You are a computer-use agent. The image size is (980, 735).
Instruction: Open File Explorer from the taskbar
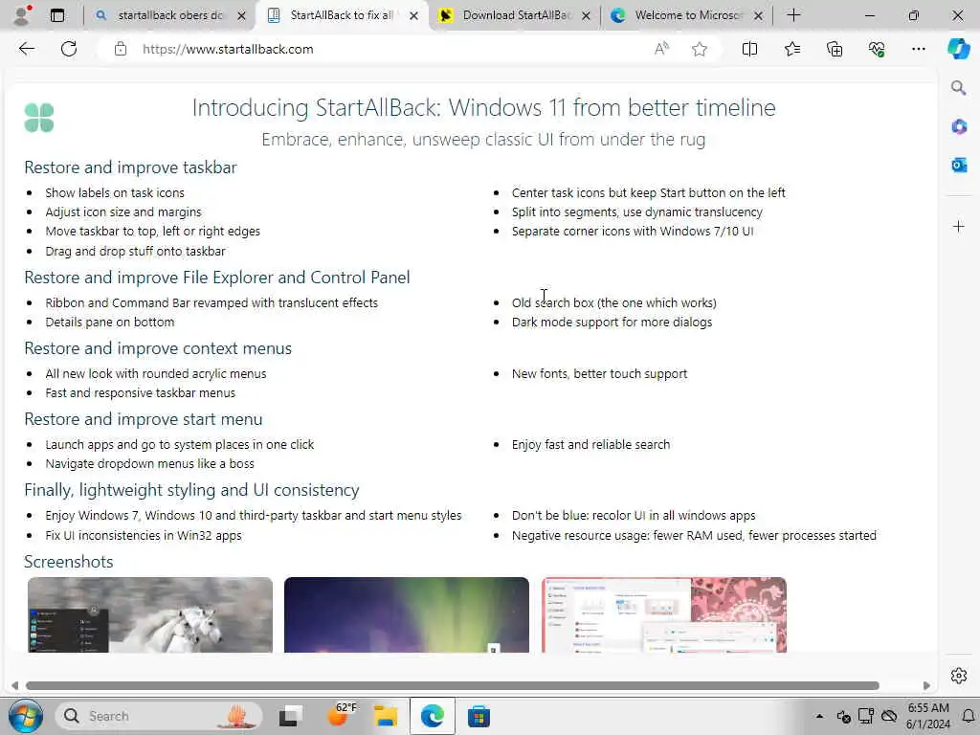[x=386, y=716]
